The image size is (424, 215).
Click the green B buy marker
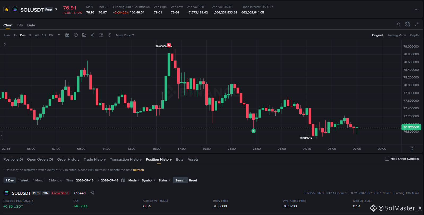point(253,131)
